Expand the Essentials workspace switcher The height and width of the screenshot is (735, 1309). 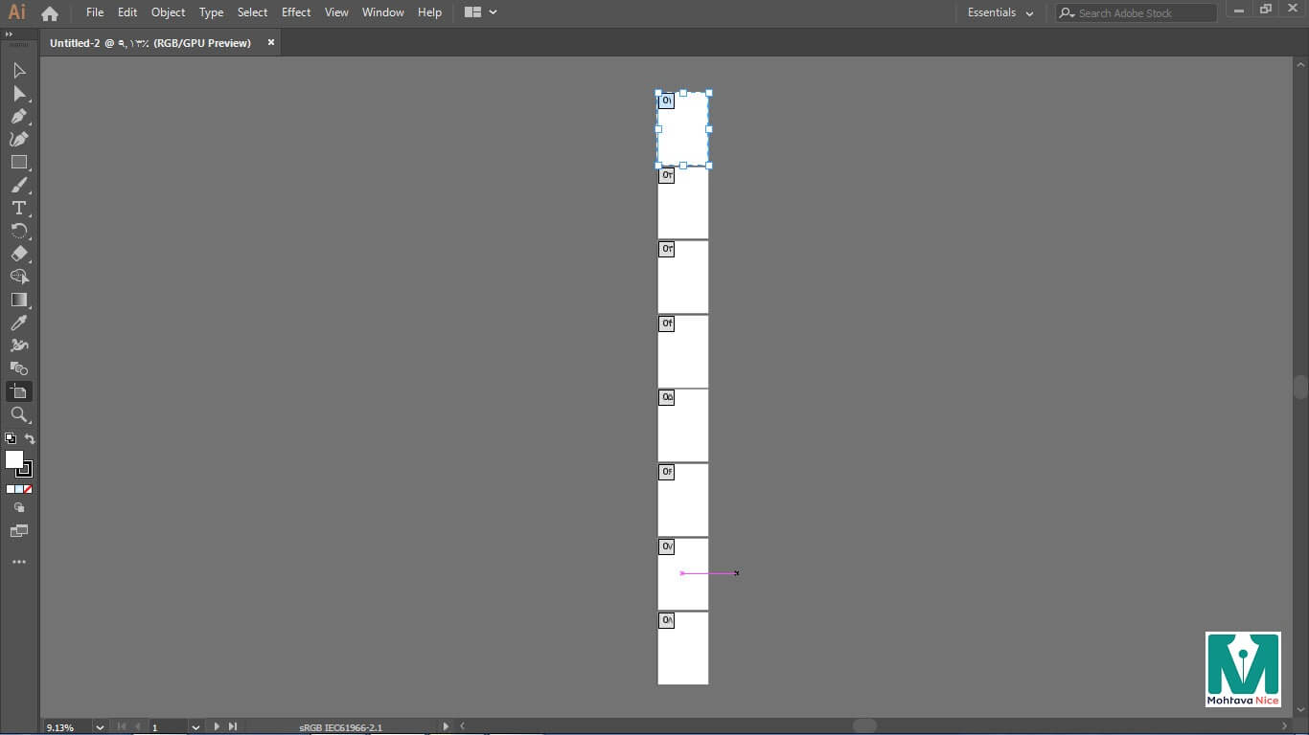click(x=1000, y=13)
